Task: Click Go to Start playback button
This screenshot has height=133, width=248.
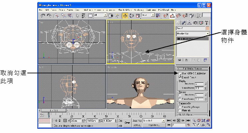Action: [169, 120]
